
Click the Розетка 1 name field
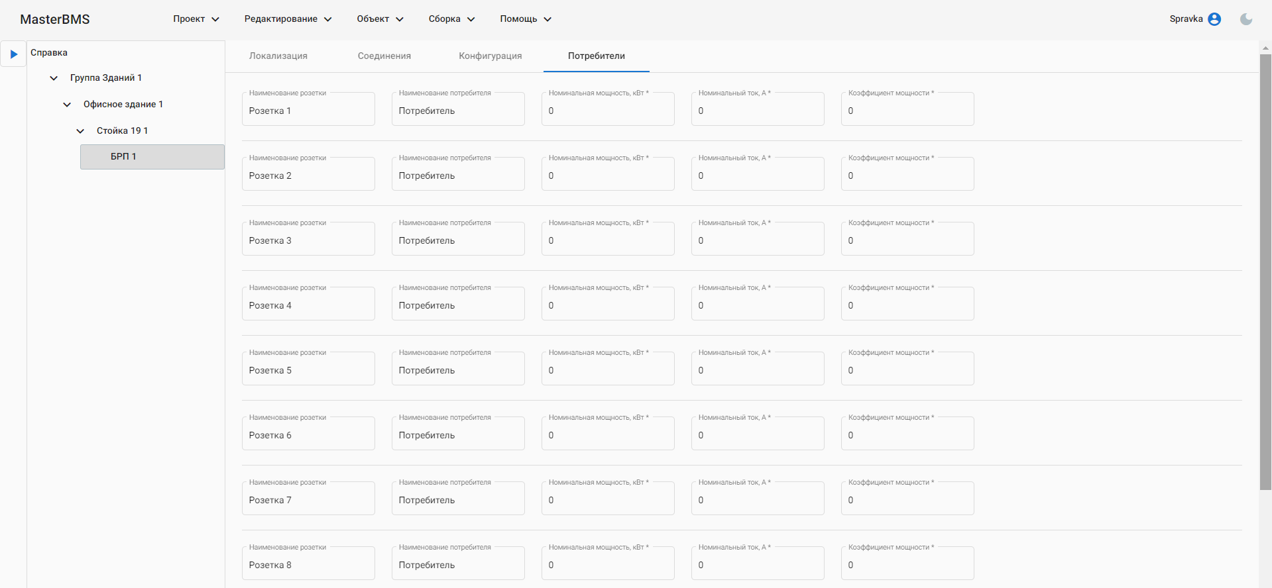pos(308,111)
